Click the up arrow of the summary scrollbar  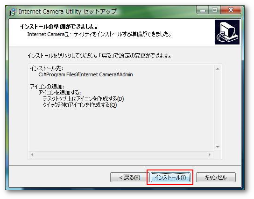(x=218, y=69)
